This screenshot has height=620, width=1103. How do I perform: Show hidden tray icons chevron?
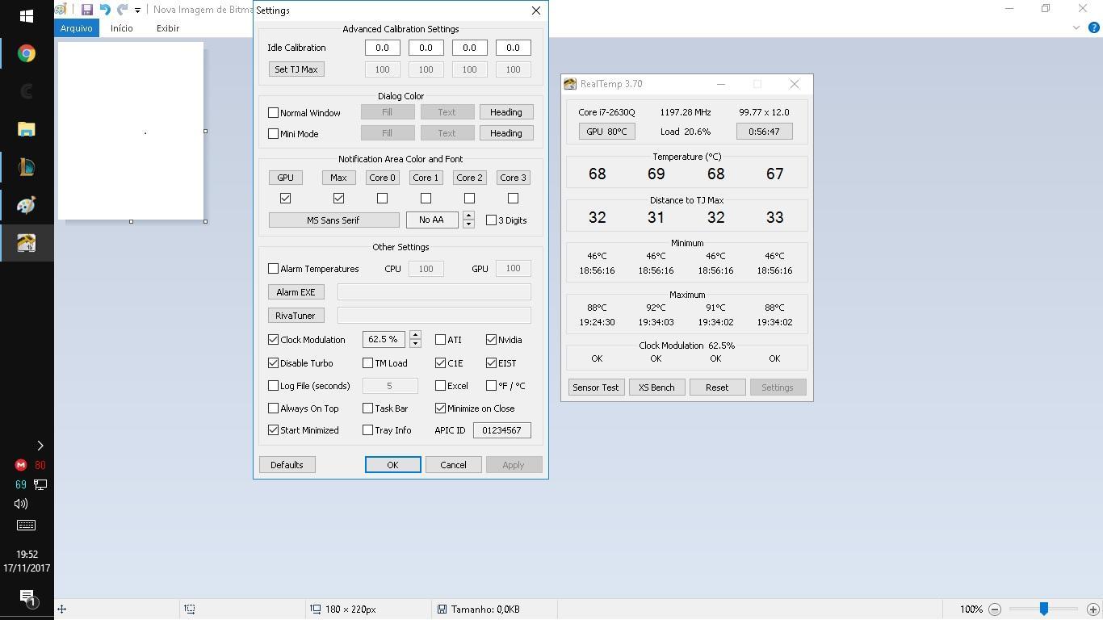(x=40, y=446)
